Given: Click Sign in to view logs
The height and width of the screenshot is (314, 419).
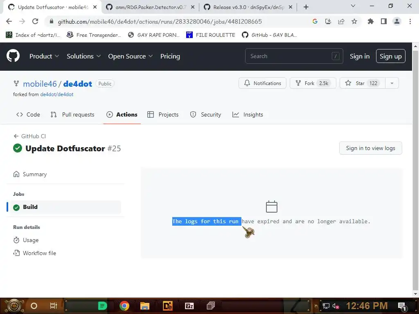Looking at the screenshot, I should coord(370,148).
